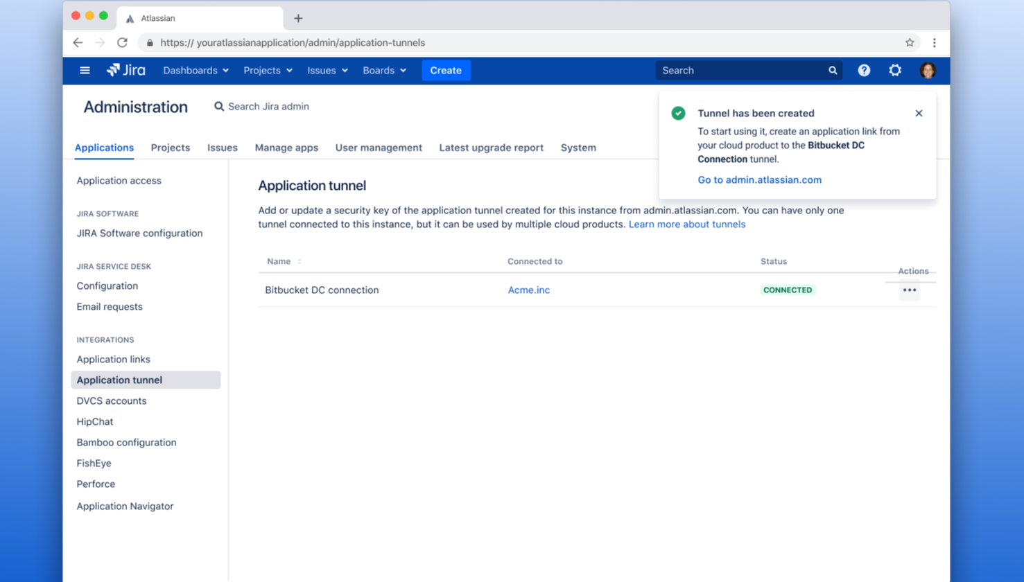Bookmark page with the star icon
This screenshot has width=1024, height=582.
pyautogui.click(x=910, y=43)
